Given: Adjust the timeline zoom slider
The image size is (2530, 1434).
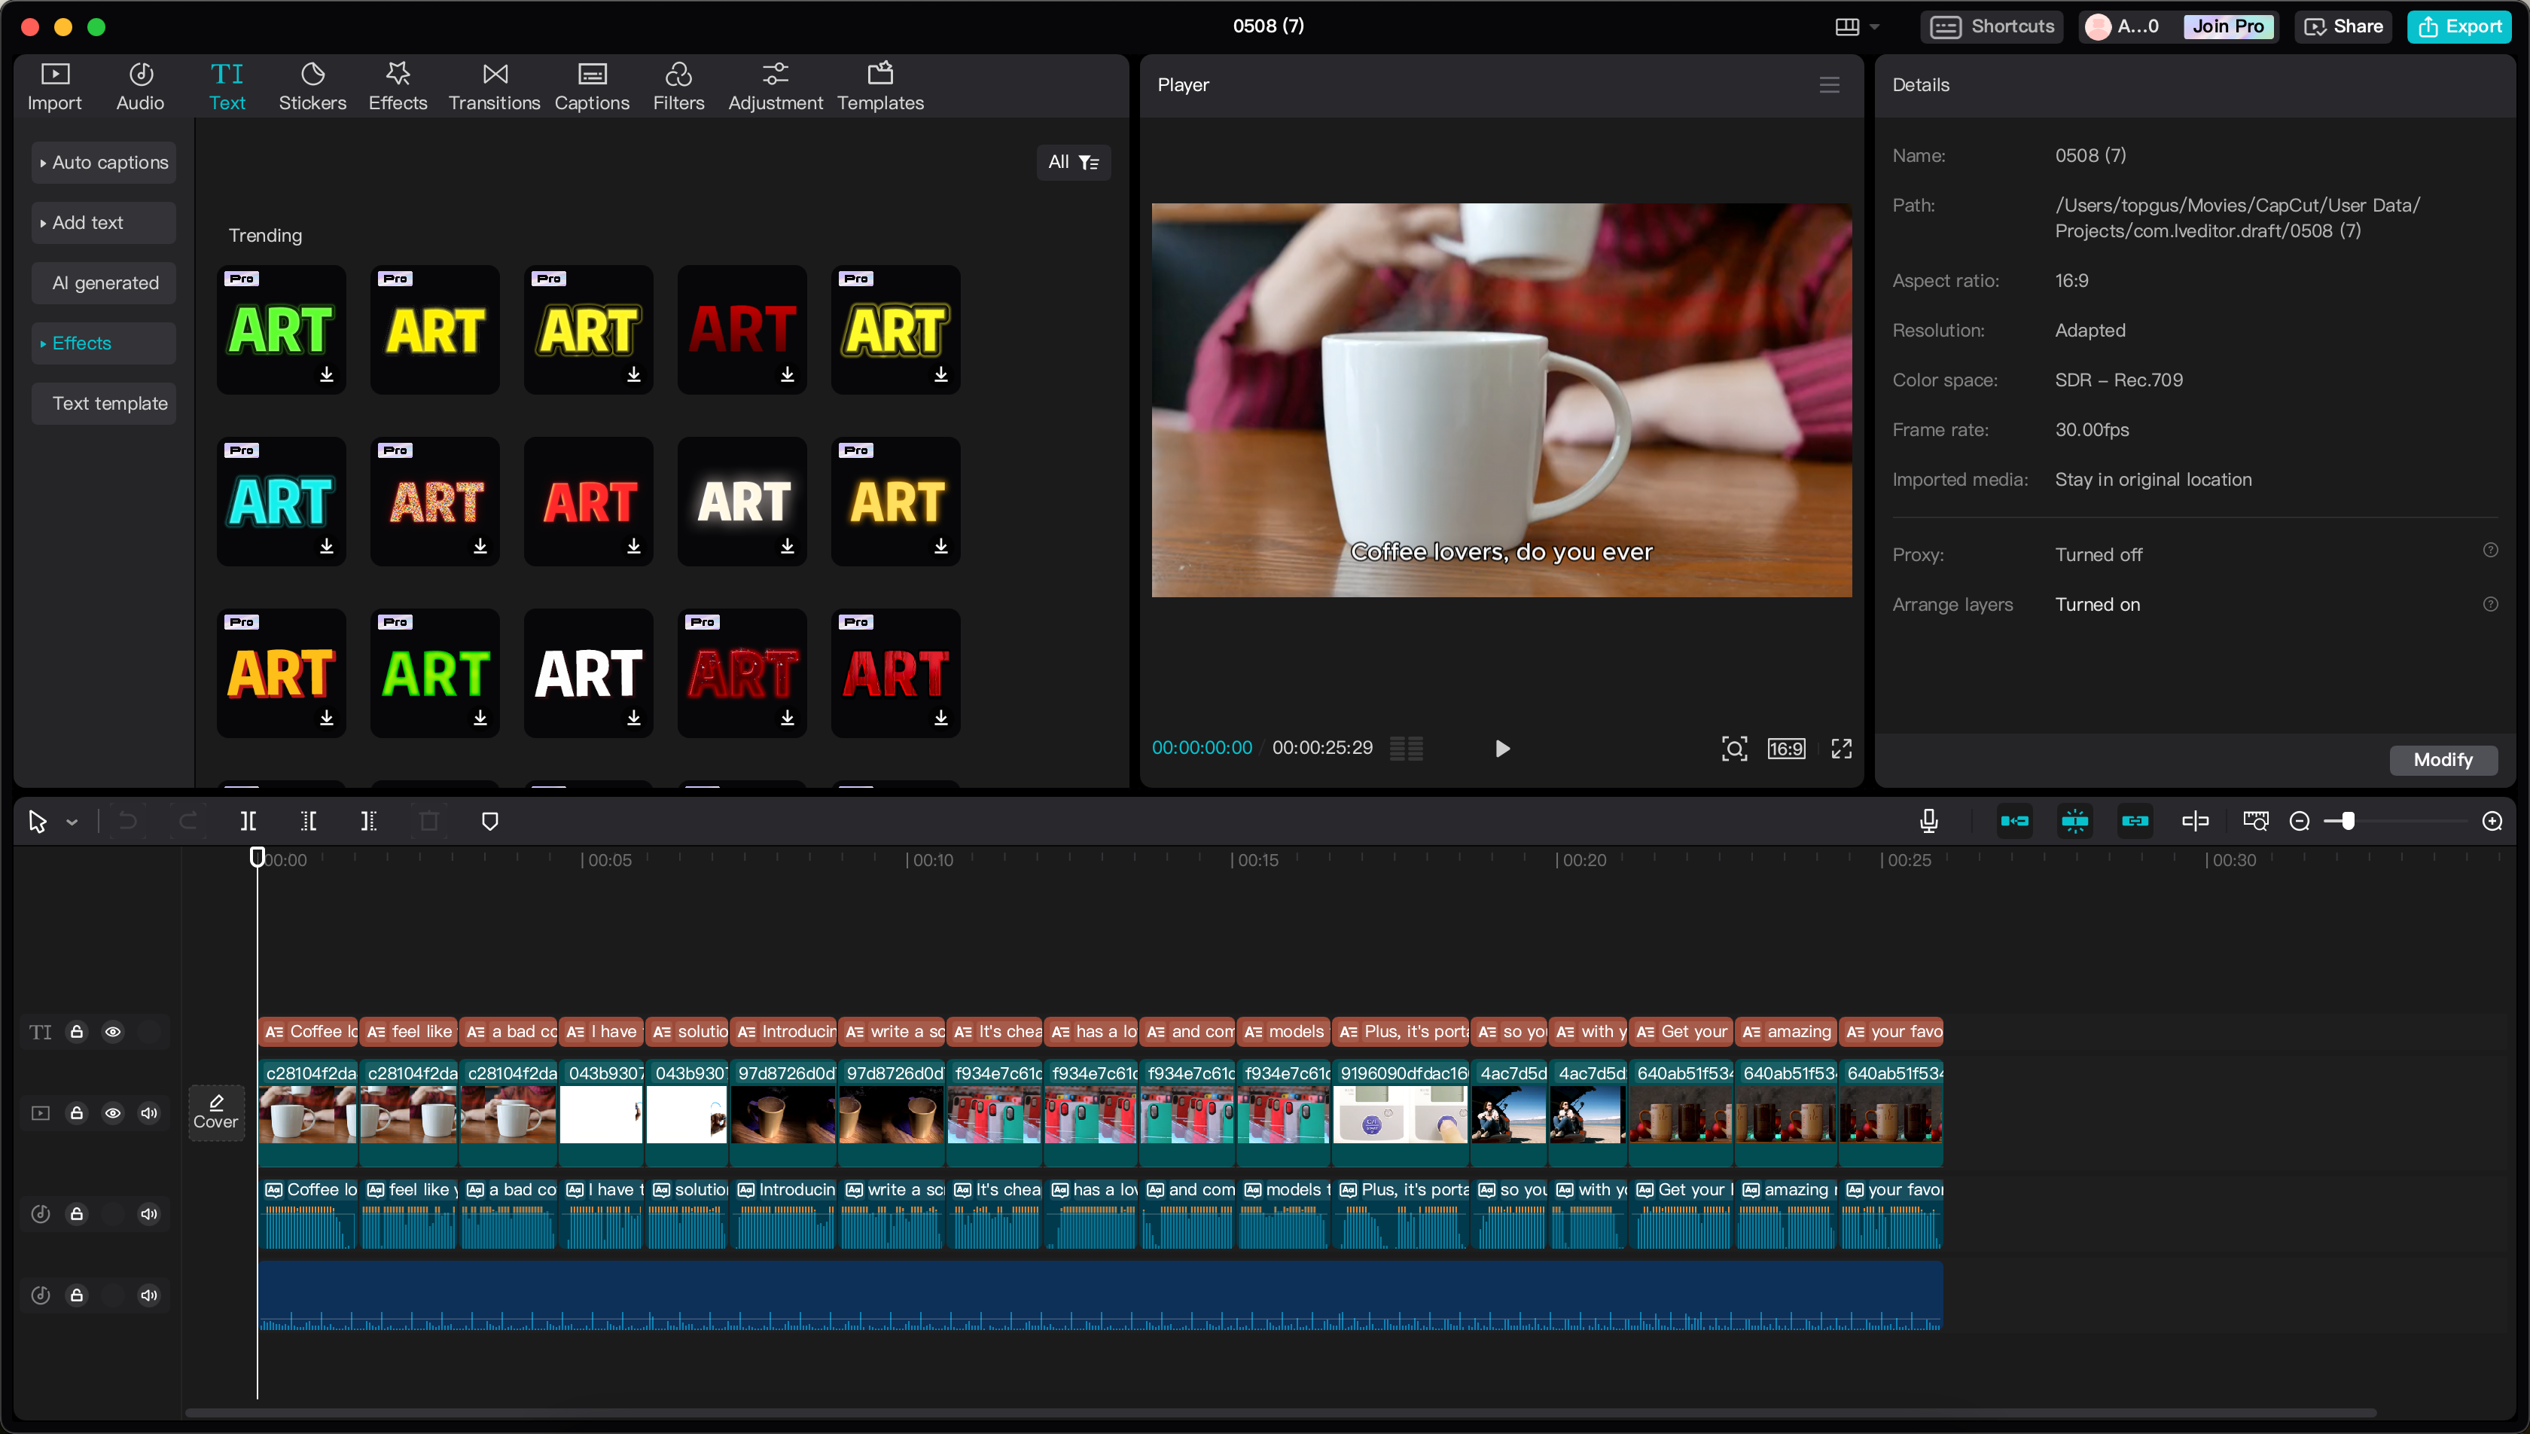Looking at the screenshot, I should 2349,820.
